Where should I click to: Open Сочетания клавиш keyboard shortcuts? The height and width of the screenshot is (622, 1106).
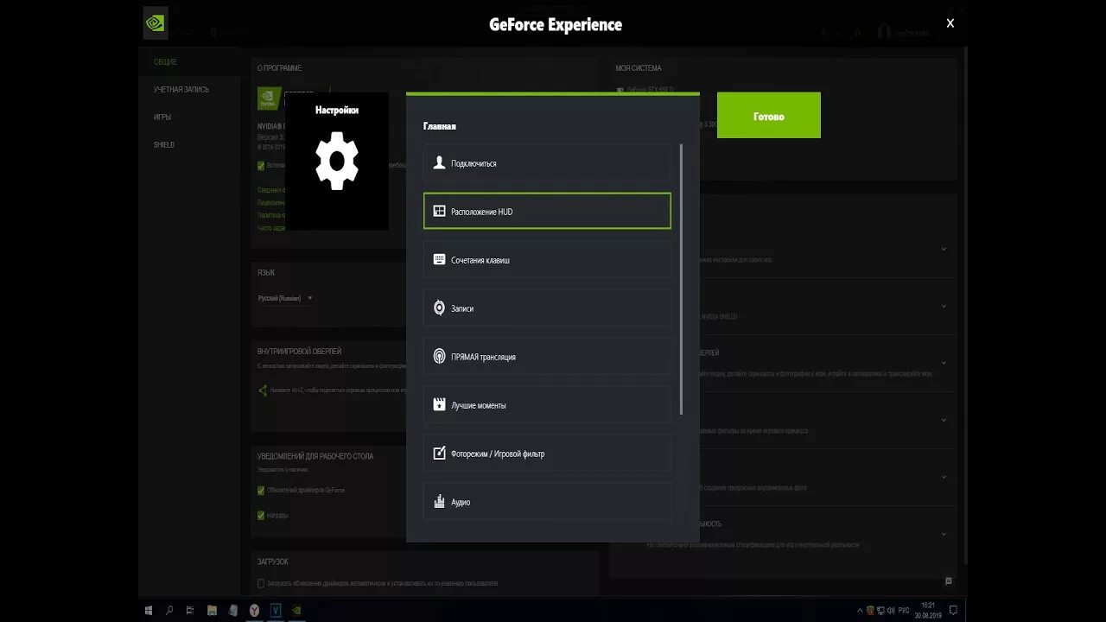point(547,259)
